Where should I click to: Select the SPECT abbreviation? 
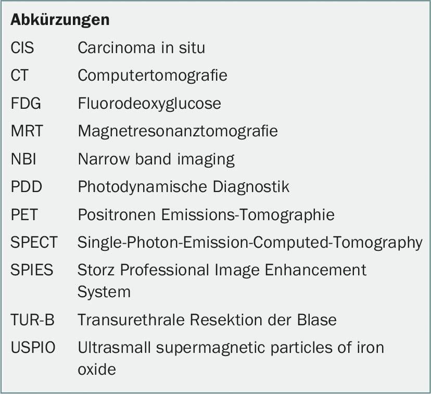click(x=34, y=242)
